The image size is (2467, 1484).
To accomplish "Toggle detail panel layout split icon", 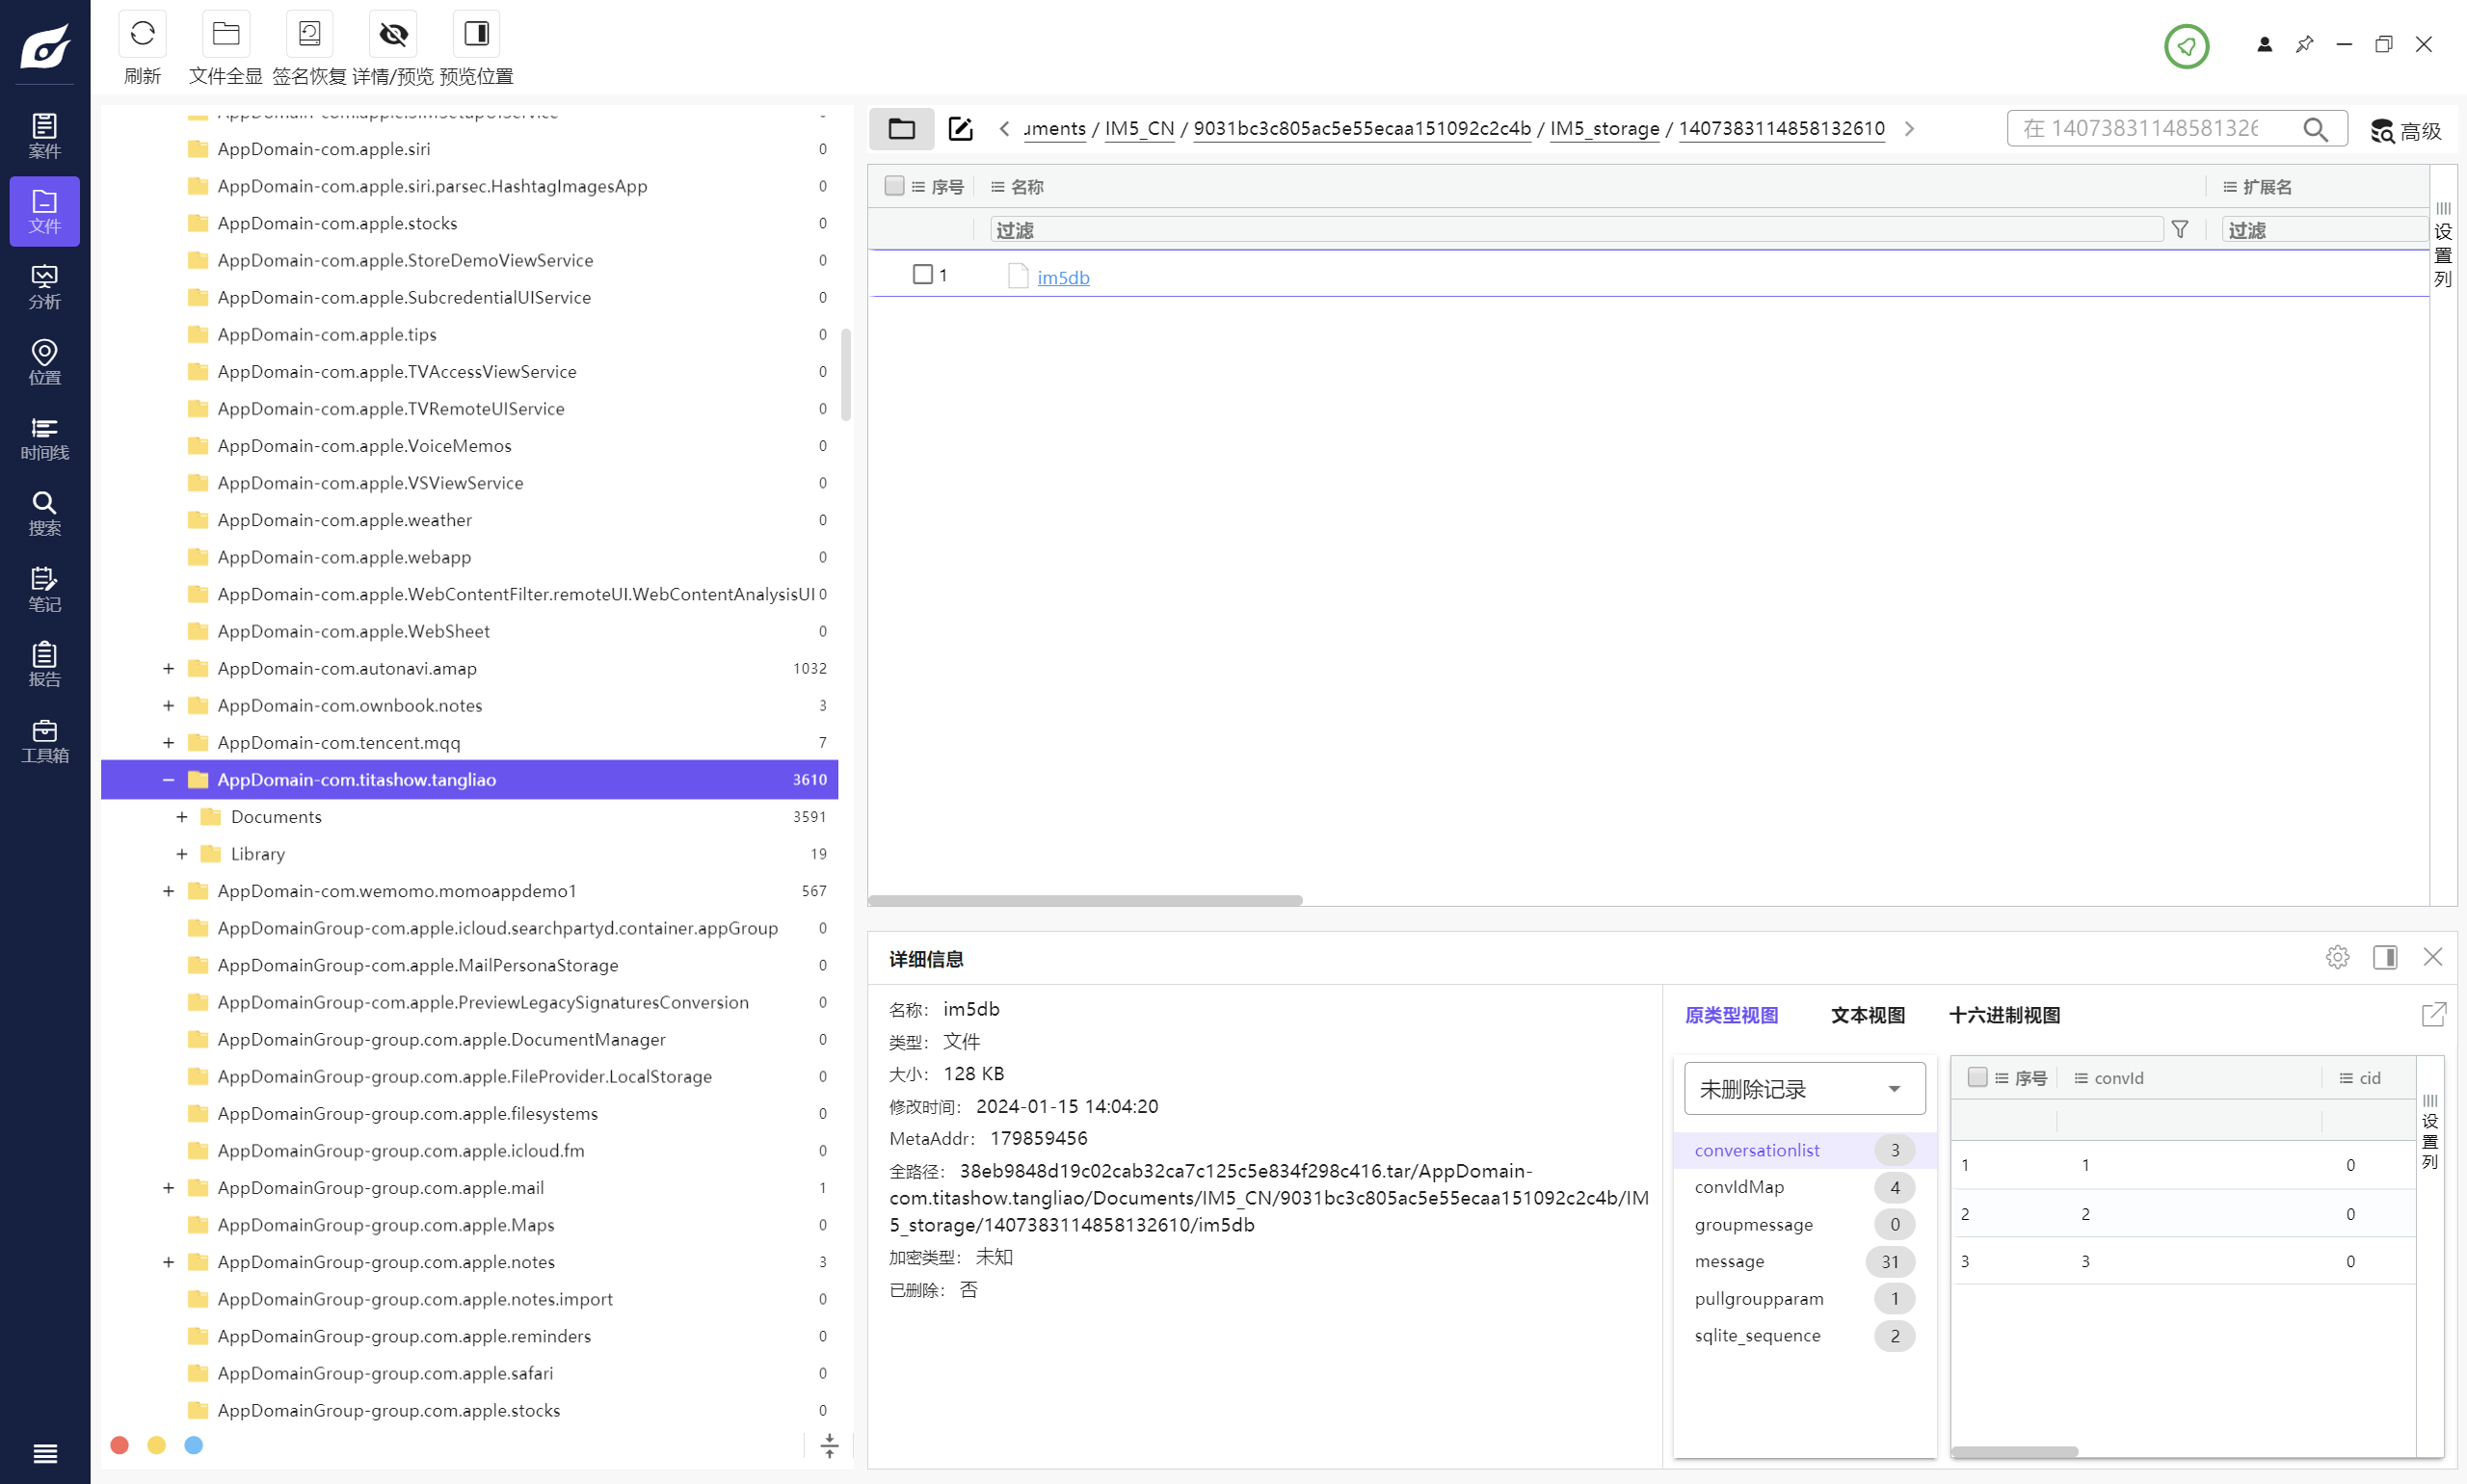I will (x=2385, y=957).
